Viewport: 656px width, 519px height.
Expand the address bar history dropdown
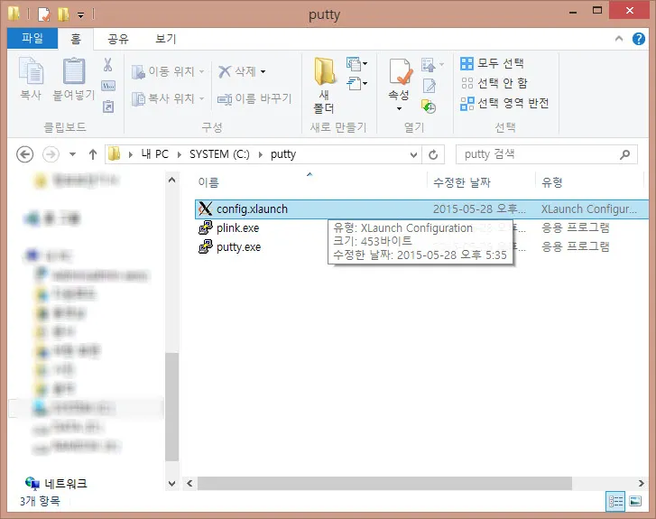click(414, 155)
